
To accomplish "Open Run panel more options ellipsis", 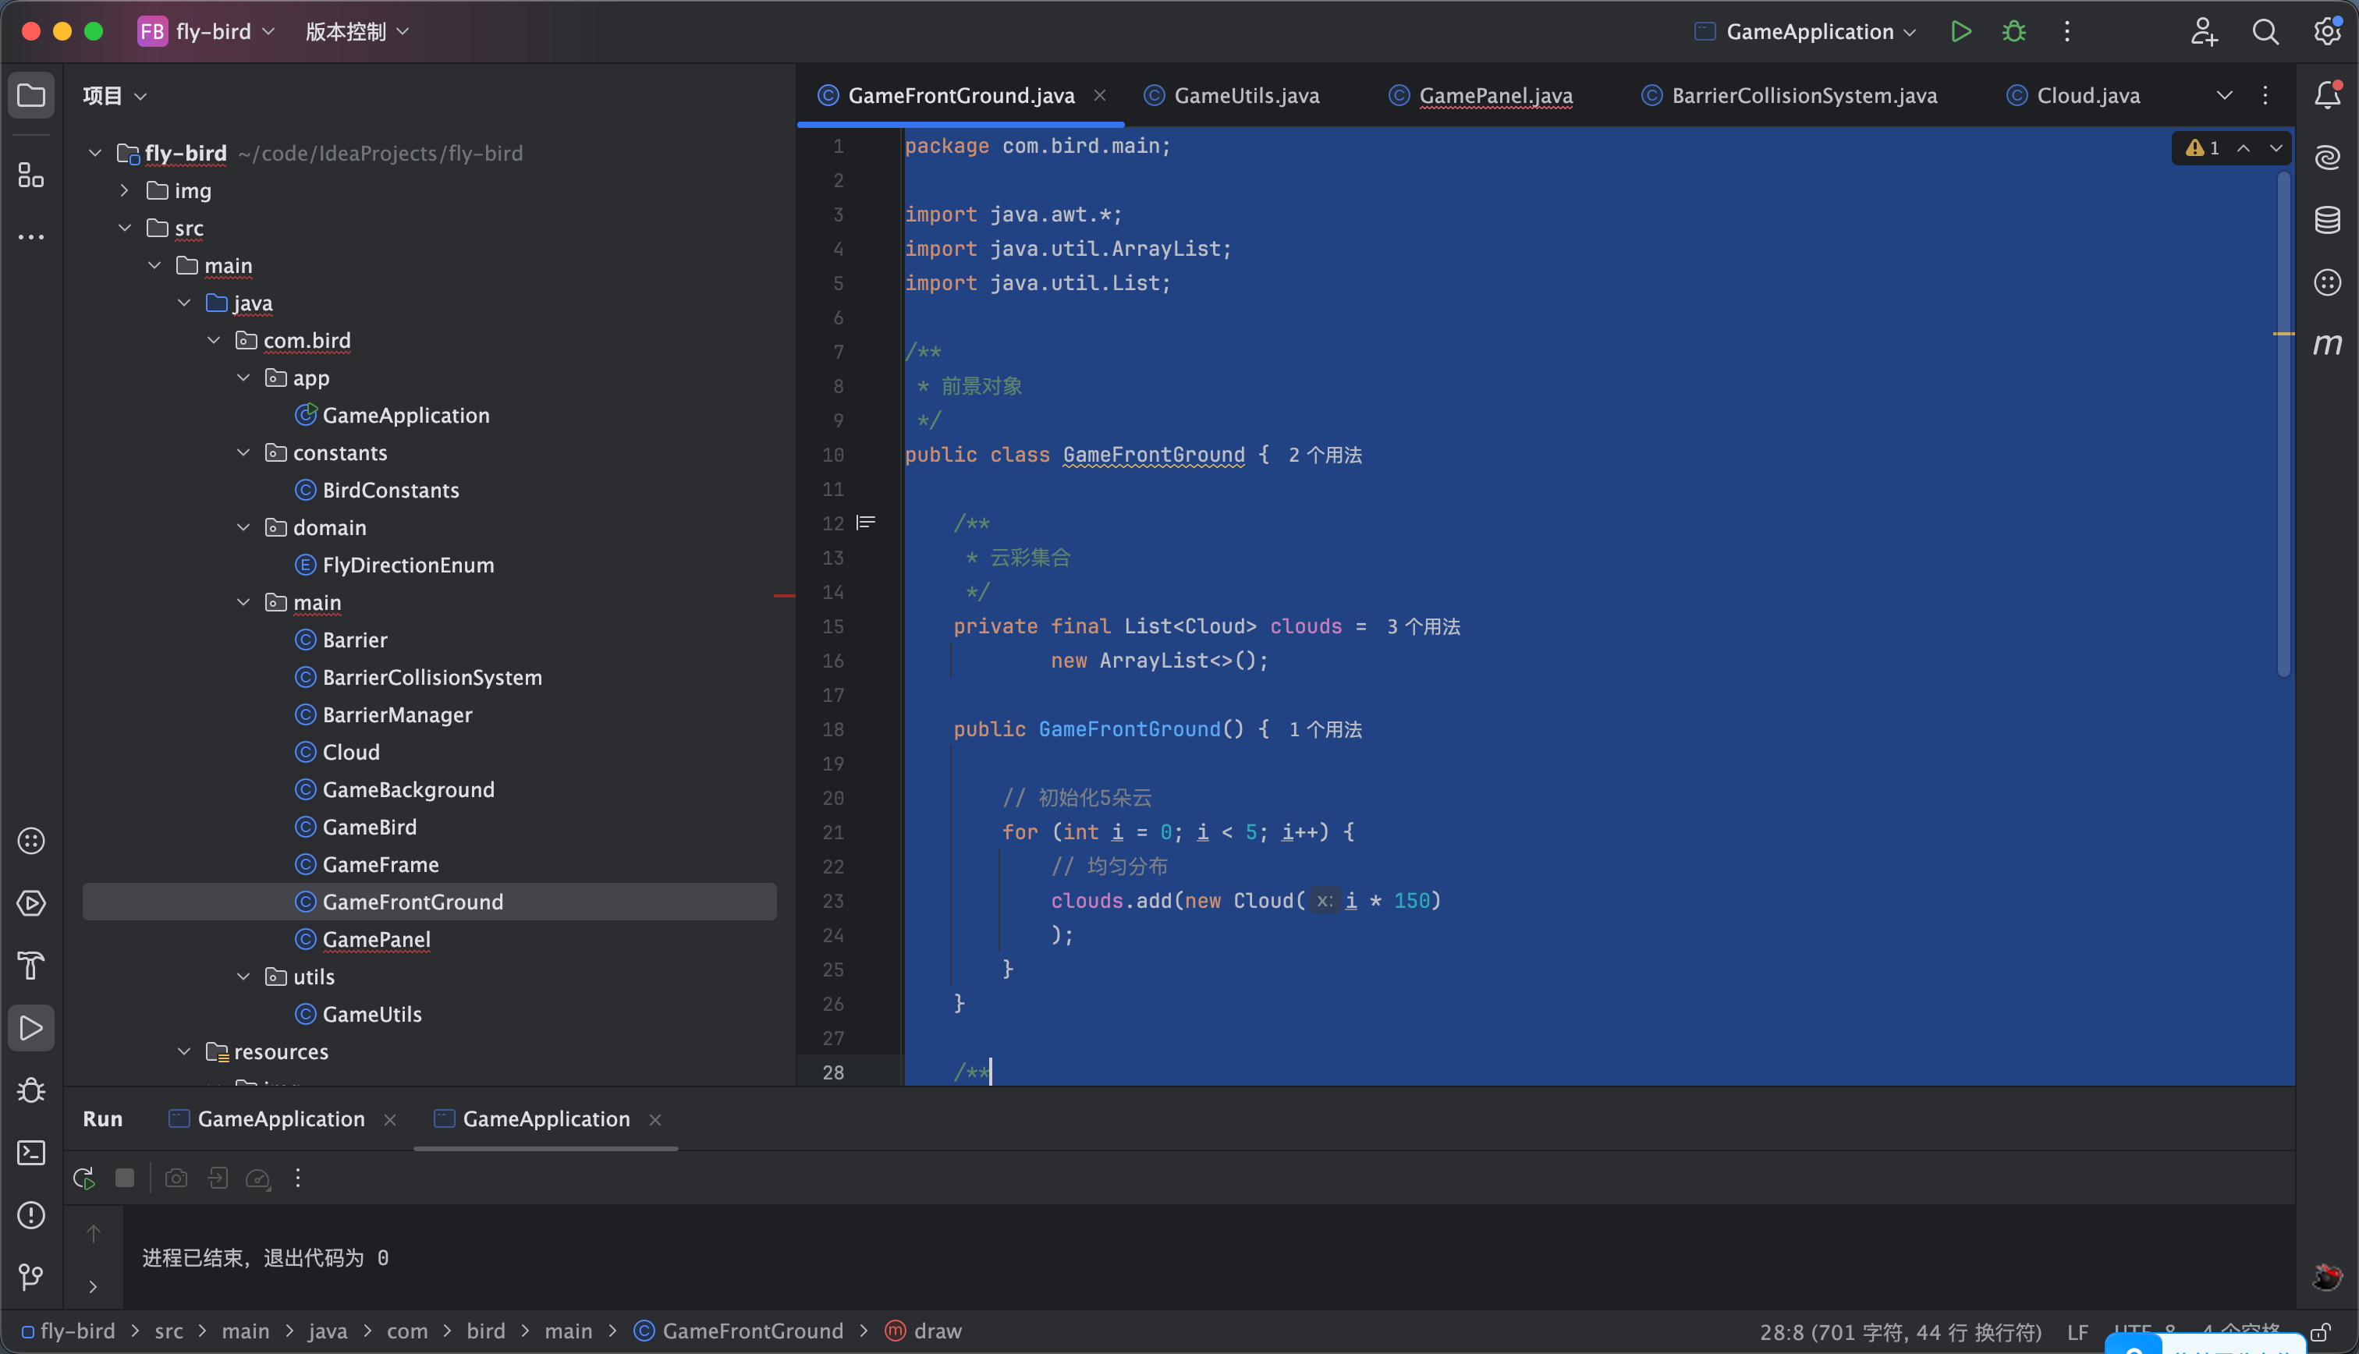I will click(297, 1179).
